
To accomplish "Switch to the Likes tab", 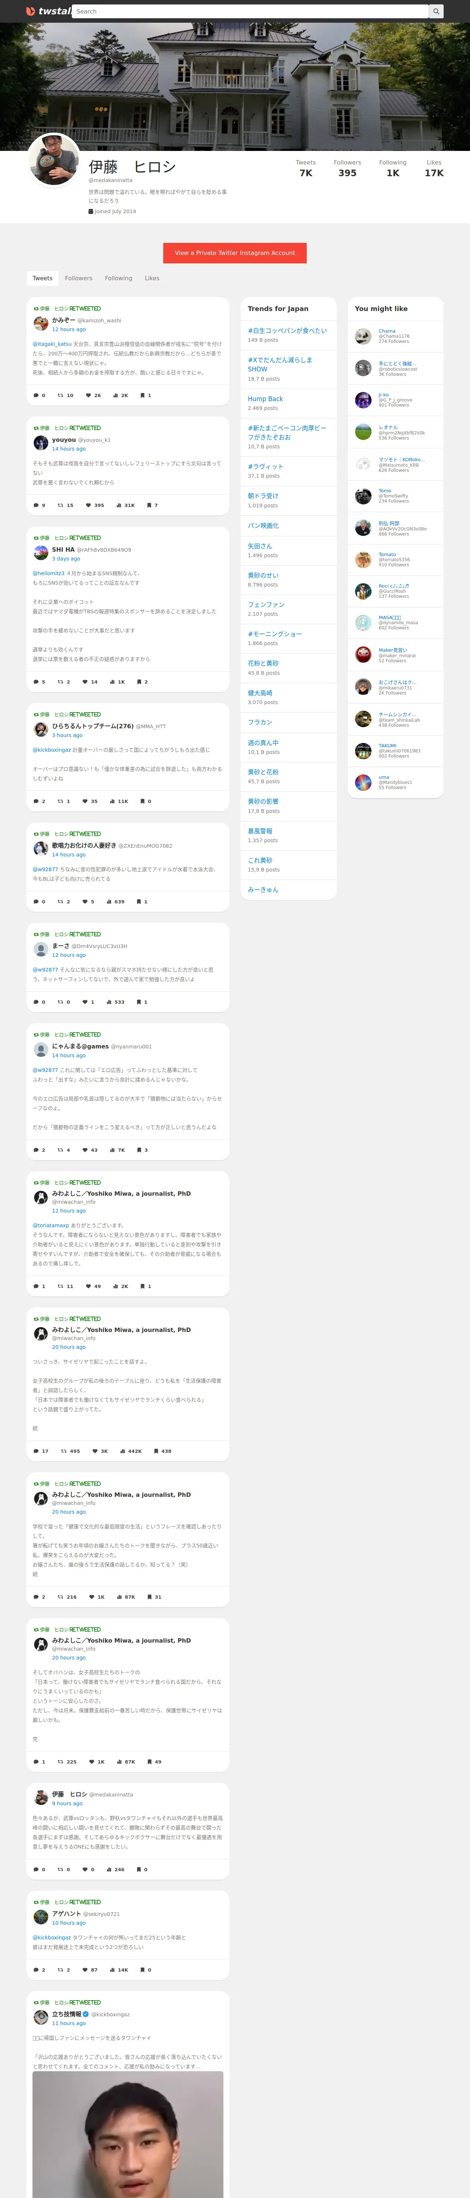I will point(152,278).
